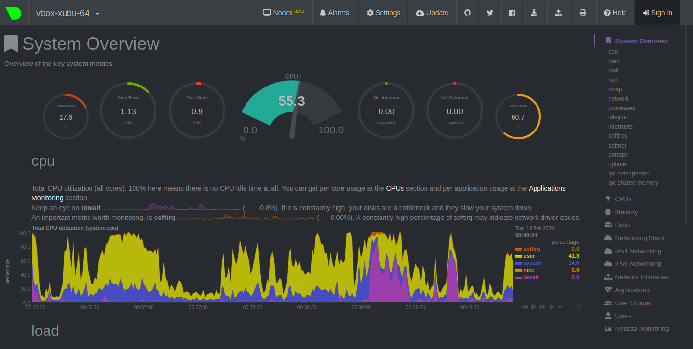Open the GitHub icon link

coord(468,13)
